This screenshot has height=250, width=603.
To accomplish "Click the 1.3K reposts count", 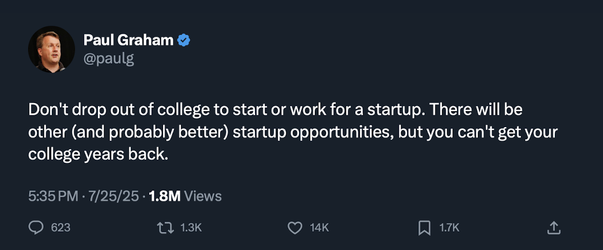I will click(x=191, y=227).
